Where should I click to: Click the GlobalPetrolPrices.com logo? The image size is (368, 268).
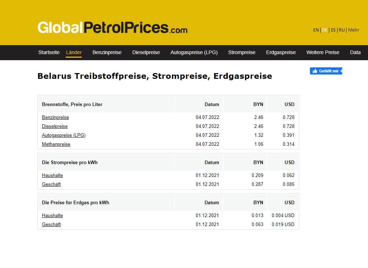pyautogui.click(x=112, y=28)
